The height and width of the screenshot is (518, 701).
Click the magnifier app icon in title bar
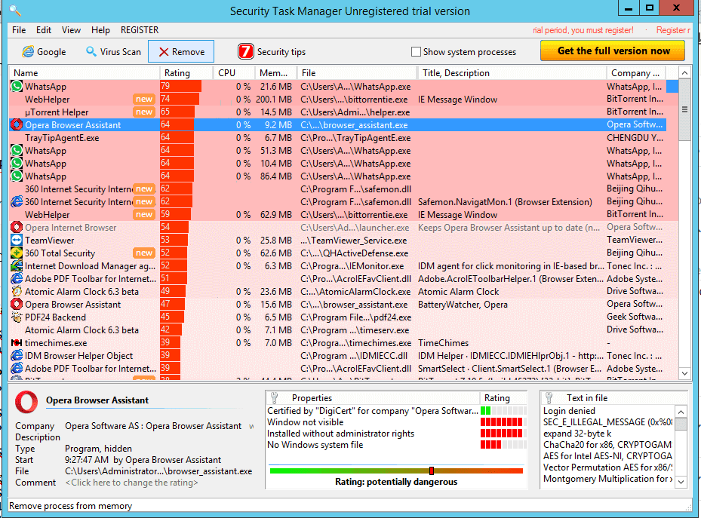click(15, 10)
